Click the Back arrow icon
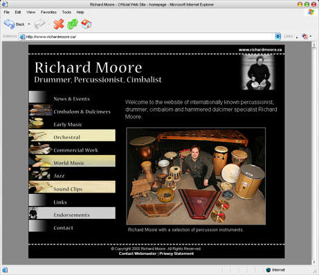The height and width of the screenshot is (275, 319). pos(10,24)
